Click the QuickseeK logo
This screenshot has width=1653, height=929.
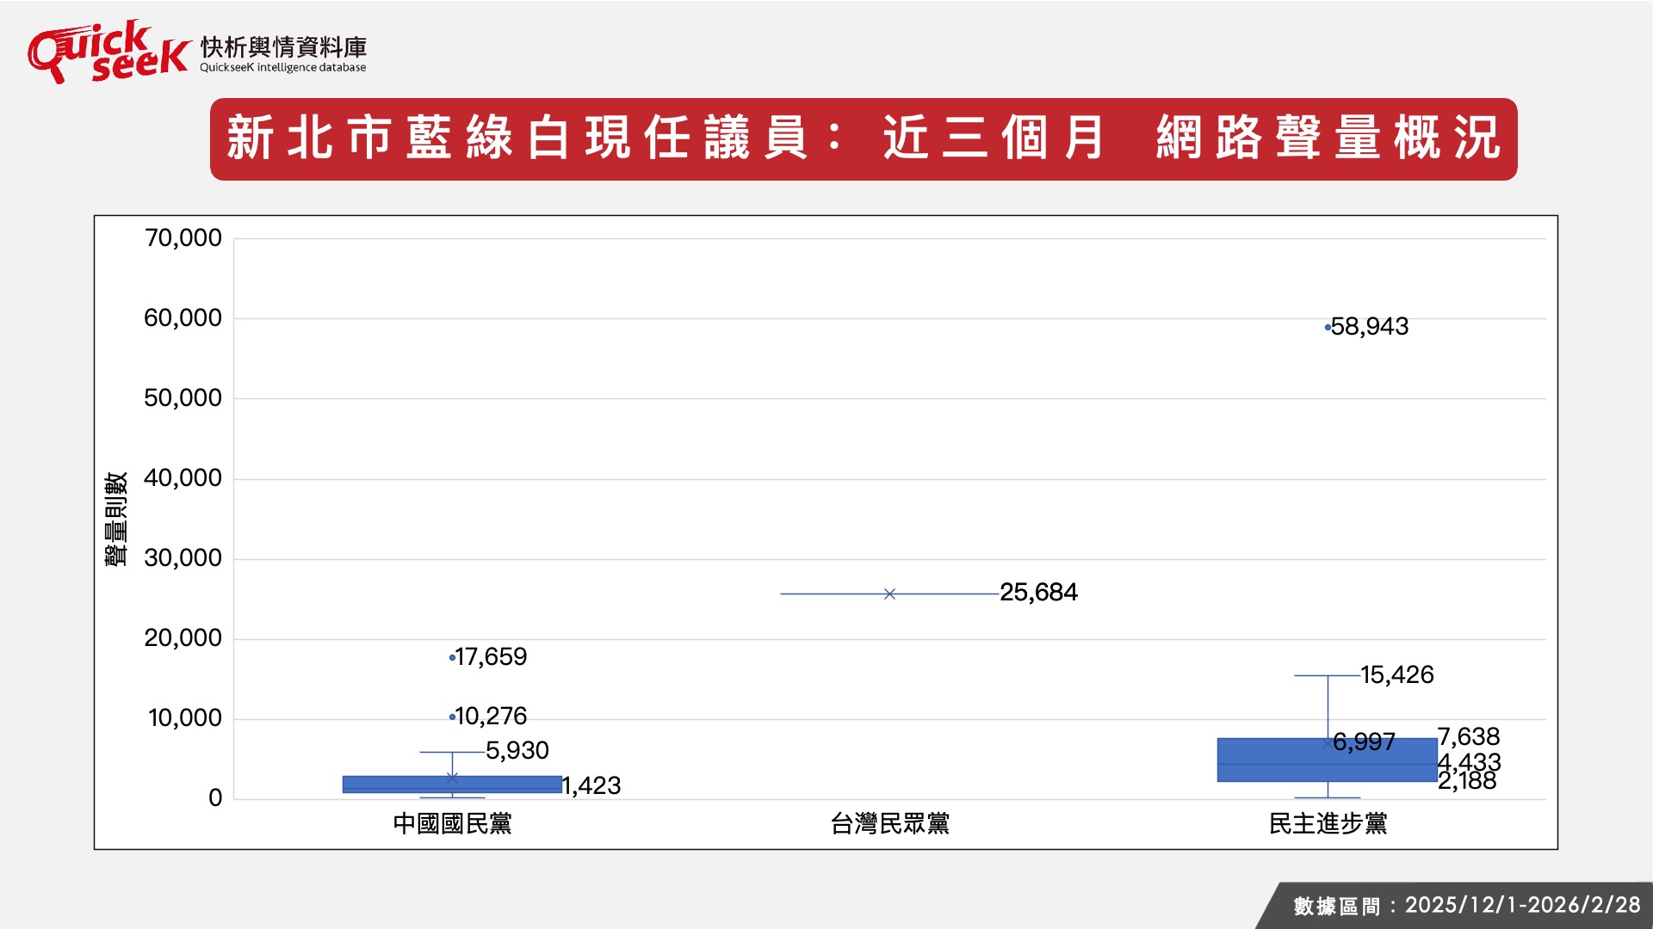pos(108,53)
